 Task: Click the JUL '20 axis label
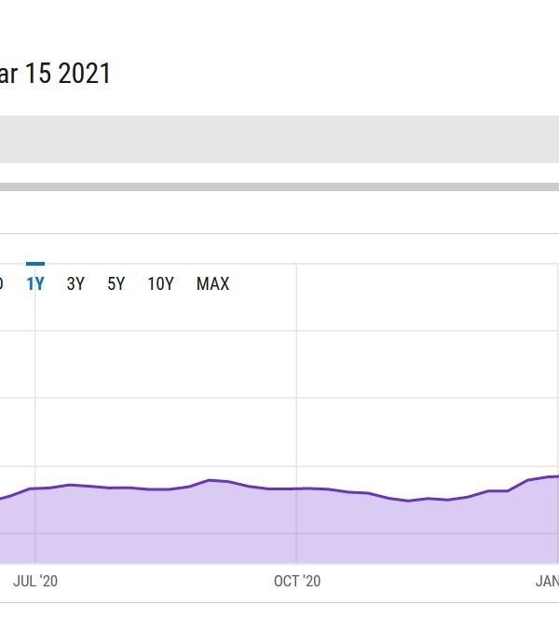35,581
